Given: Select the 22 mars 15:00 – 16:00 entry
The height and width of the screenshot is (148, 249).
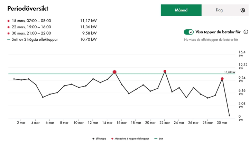Looking at the screenshot, I should 31,27.
